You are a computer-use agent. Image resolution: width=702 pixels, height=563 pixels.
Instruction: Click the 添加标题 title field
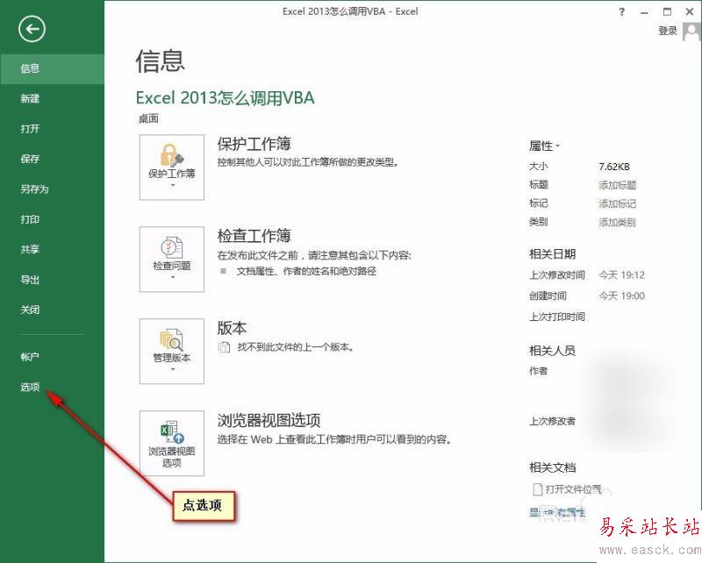coord(618,185)
